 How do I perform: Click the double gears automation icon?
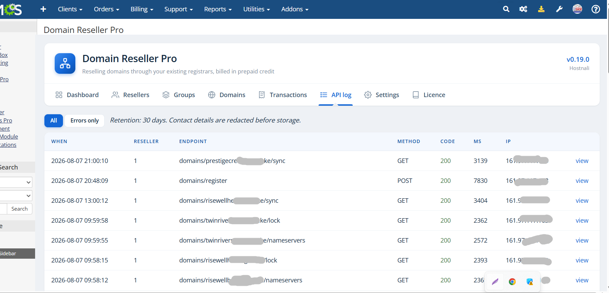coord(523,9)
